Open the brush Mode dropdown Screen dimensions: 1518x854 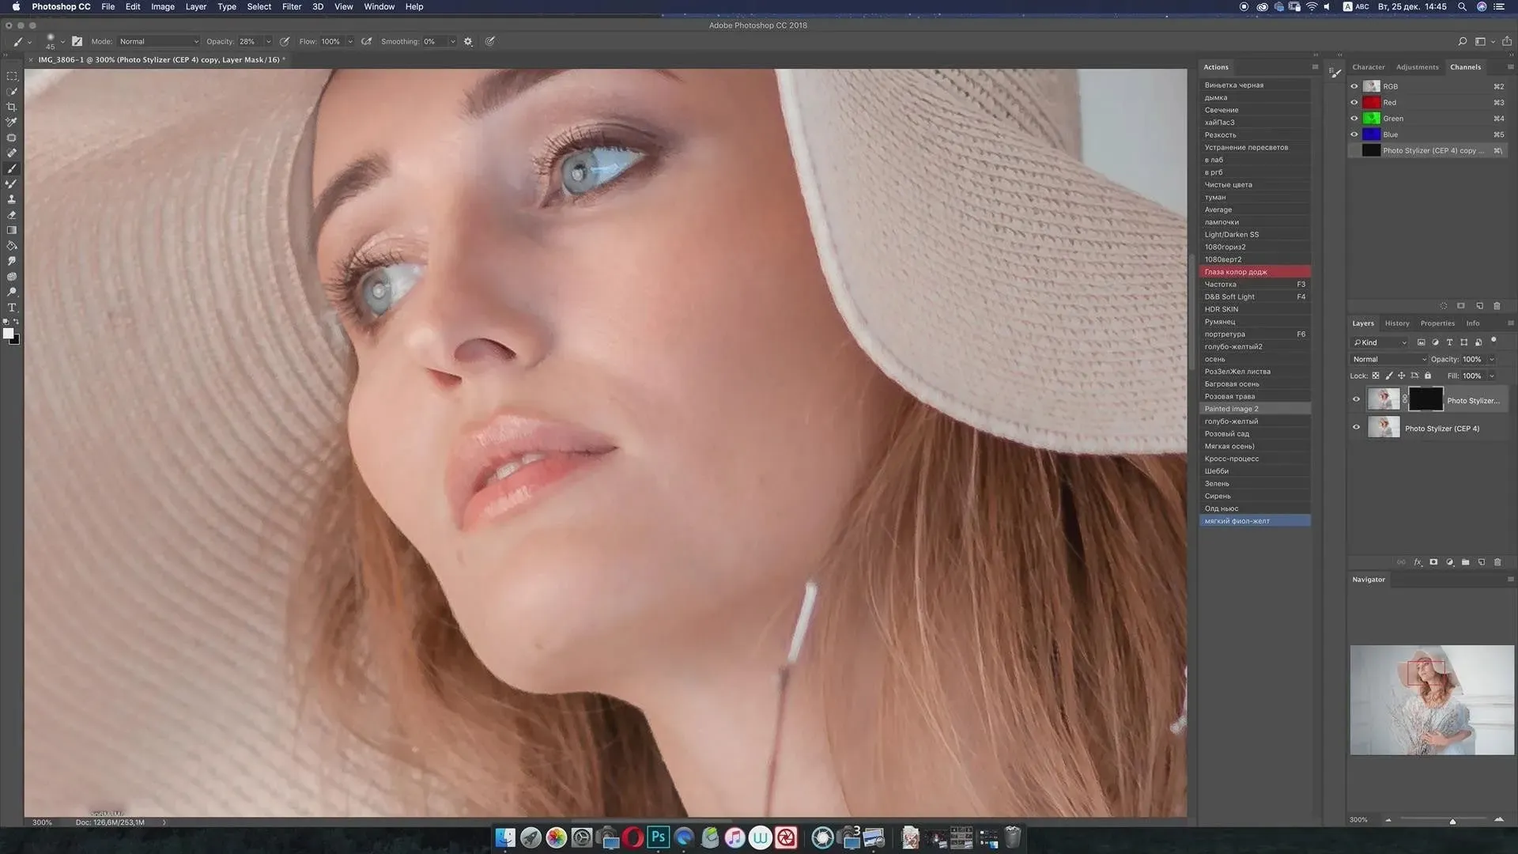pyautogui.click(x=158, y=41)
